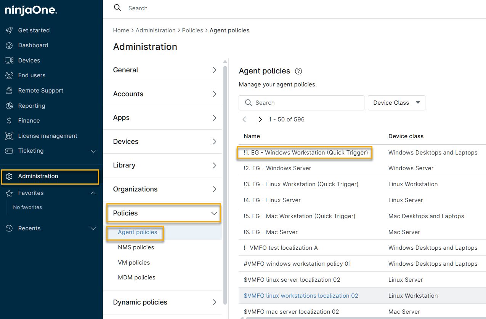Screen dimensions: 486x319
Task: Click the NinjaOne logo
Action: coord(31,10)
